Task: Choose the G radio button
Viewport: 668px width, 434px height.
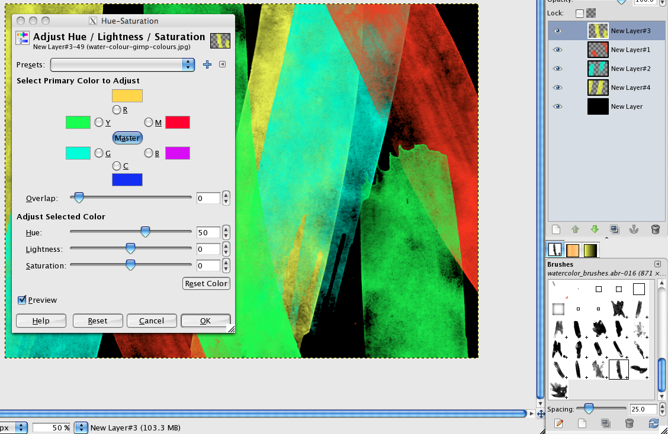Action: click(99, 153)
